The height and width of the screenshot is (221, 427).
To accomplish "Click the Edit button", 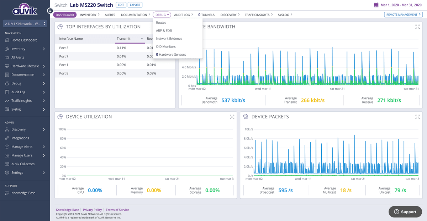I will [121, 5].
